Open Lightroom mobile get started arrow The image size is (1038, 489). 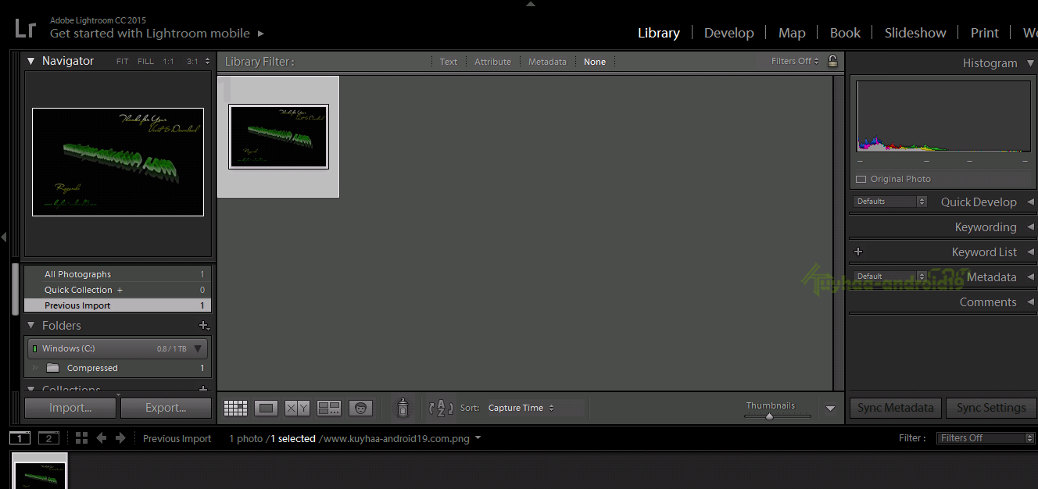(261, 34)
